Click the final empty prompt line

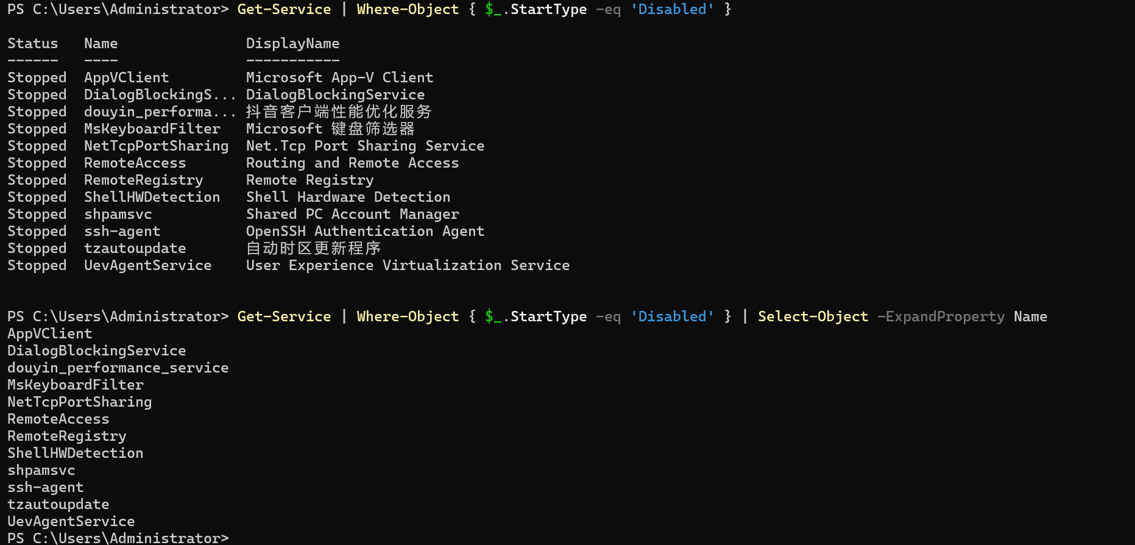[x=118, y=538]
